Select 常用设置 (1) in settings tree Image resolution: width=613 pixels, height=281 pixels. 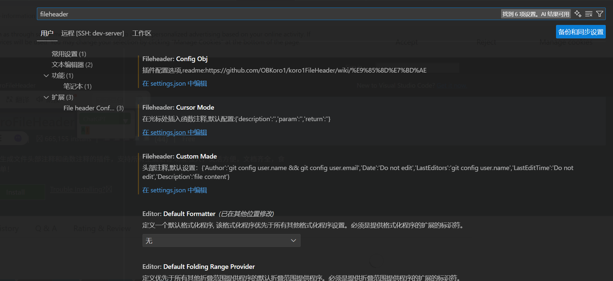69,54
